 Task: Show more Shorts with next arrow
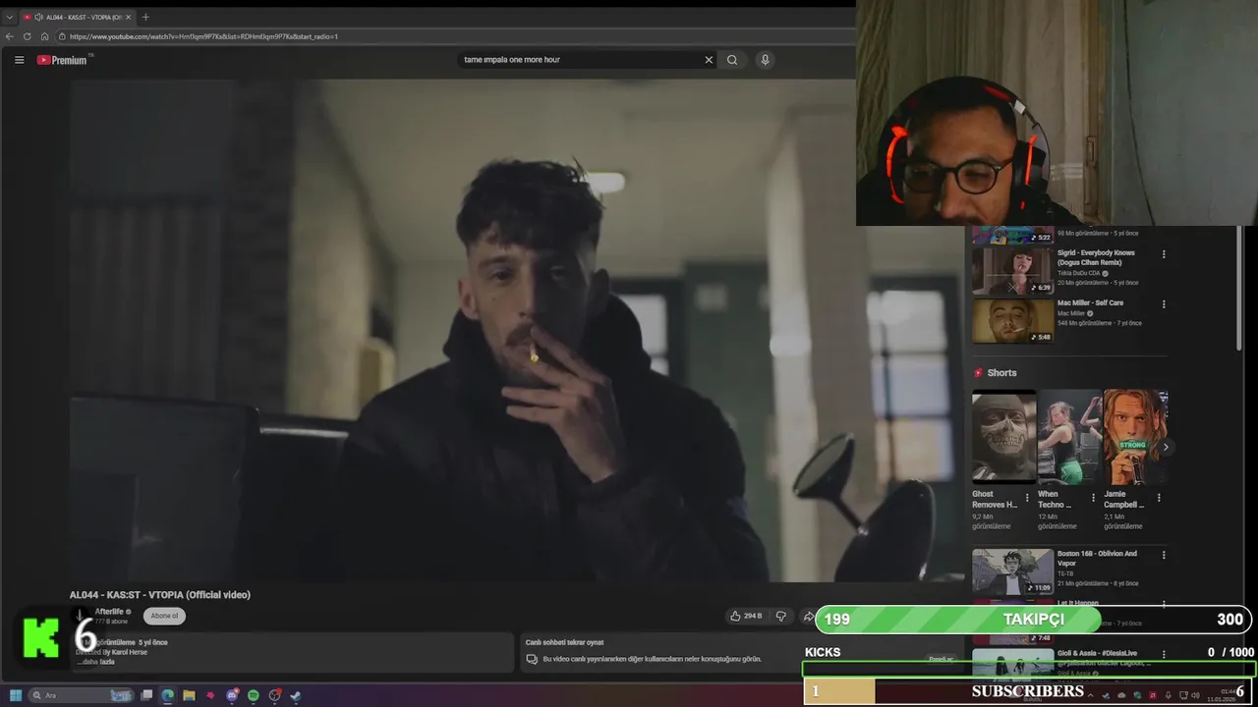pyautogui.click(x=1166, y=447)
